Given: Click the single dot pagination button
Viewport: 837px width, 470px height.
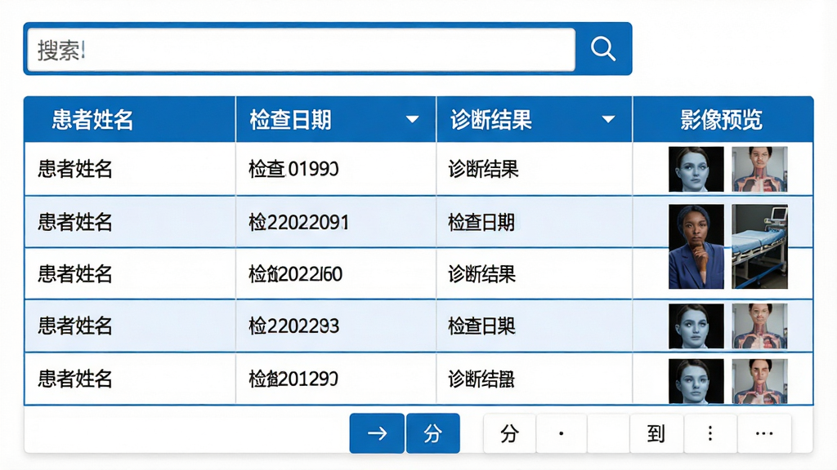Looking at the screenshot, I should [x=561, y=433].
